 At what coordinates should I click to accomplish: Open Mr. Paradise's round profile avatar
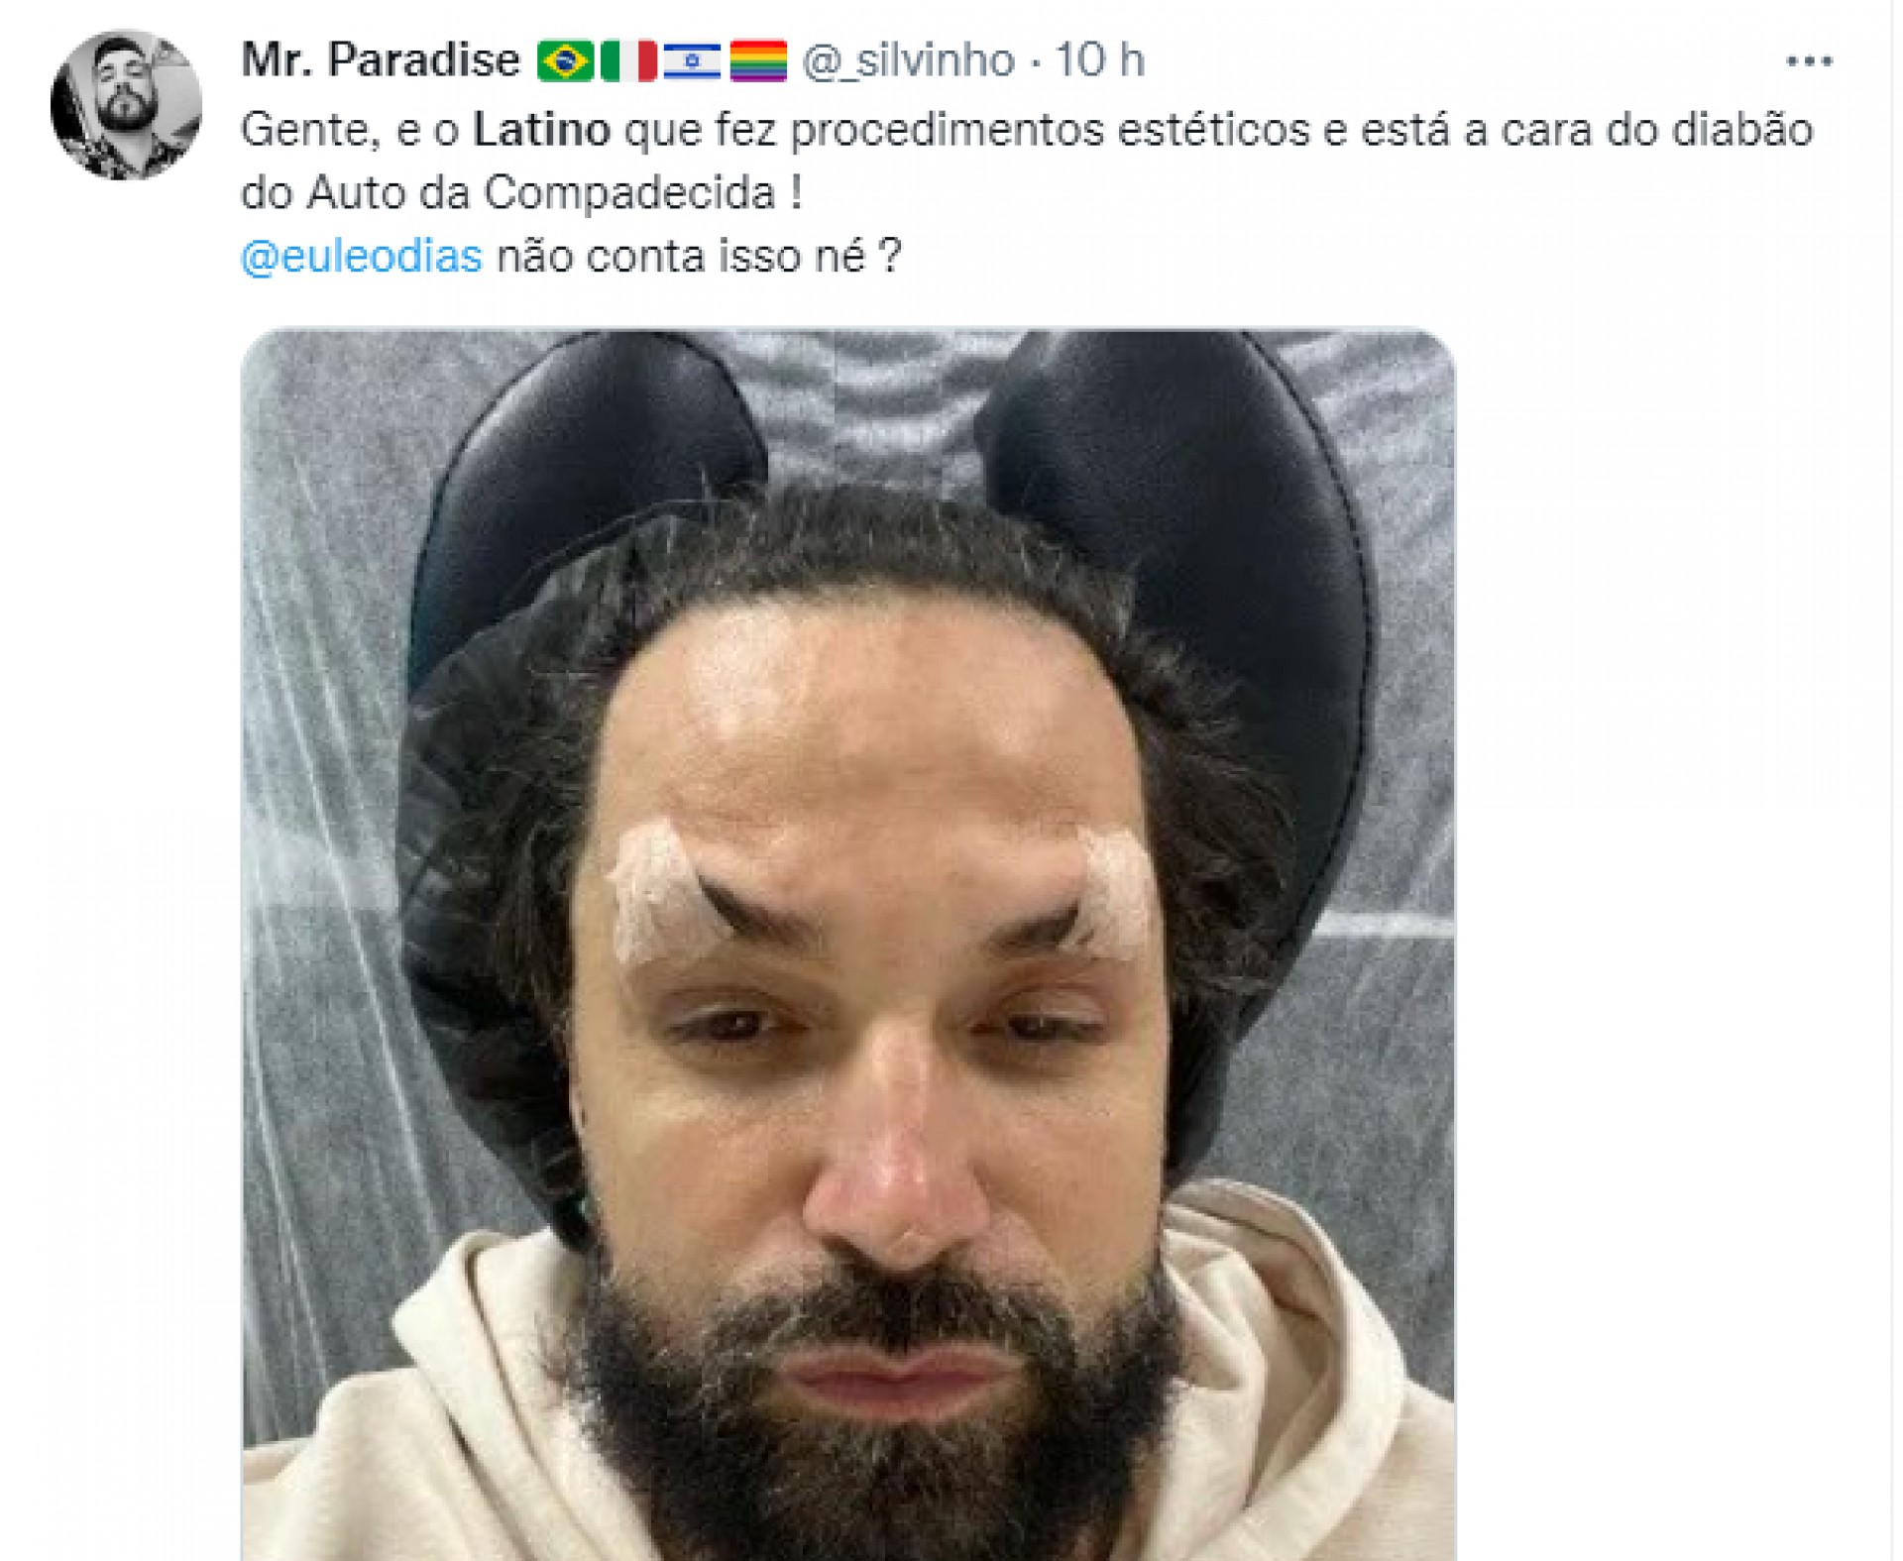click(126, 105)
